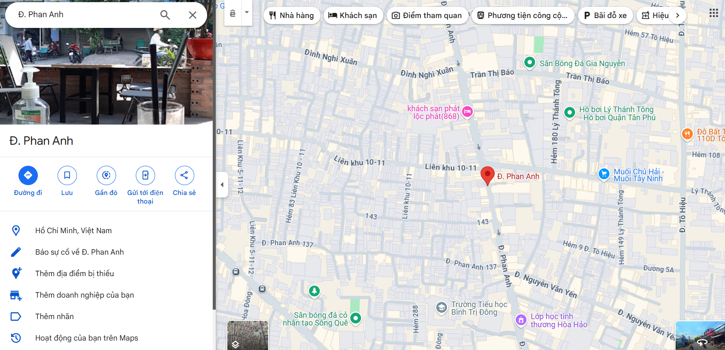725x350 pixels.
Task: Click Sân bóng đá cỏ nhân tạo Sông Quê marker
Action: (x=355, y=318)
